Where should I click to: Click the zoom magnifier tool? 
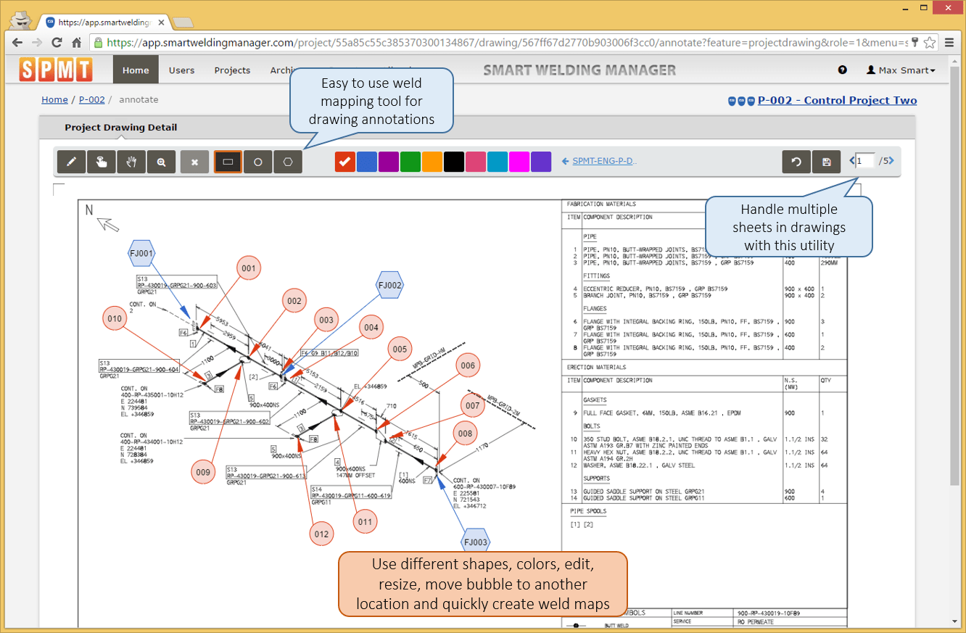(161, 162)
